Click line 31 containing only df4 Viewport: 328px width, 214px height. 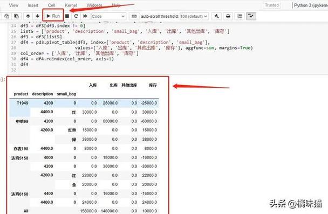[24, 64]
